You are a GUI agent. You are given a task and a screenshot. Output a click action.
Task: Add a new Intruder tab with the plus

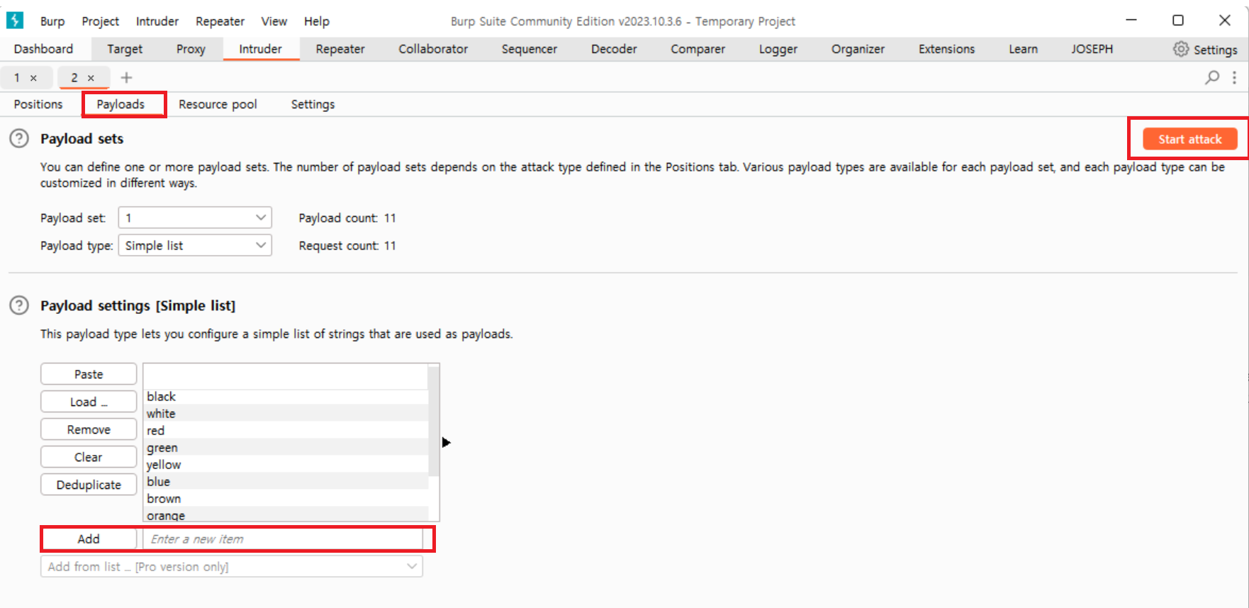[126, 77]
